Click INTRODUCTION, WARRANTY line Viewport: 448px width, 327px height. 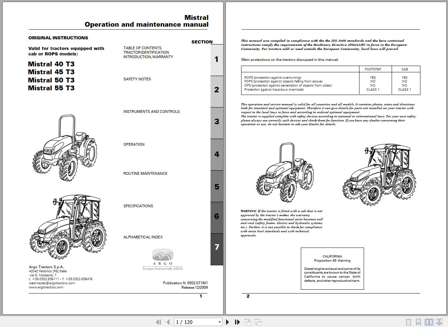(148, 57)
